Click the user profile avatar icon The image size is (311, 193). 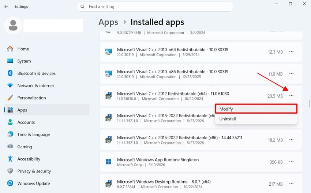13,25
